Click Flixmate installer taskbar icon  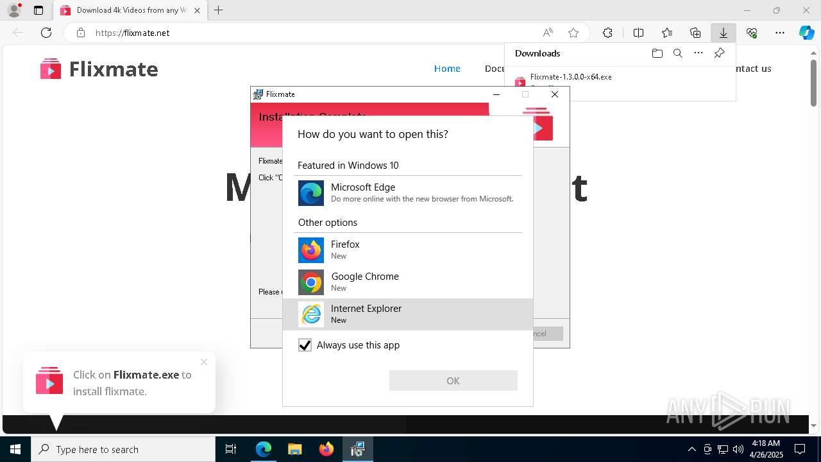[x=358, y=449]
